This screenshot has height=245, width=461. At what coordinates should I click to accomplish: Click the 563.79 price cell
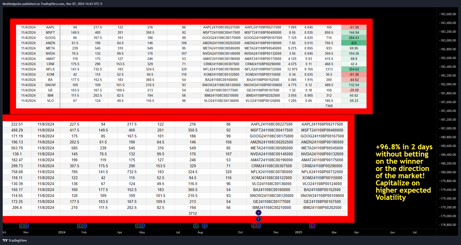(17, 148)
